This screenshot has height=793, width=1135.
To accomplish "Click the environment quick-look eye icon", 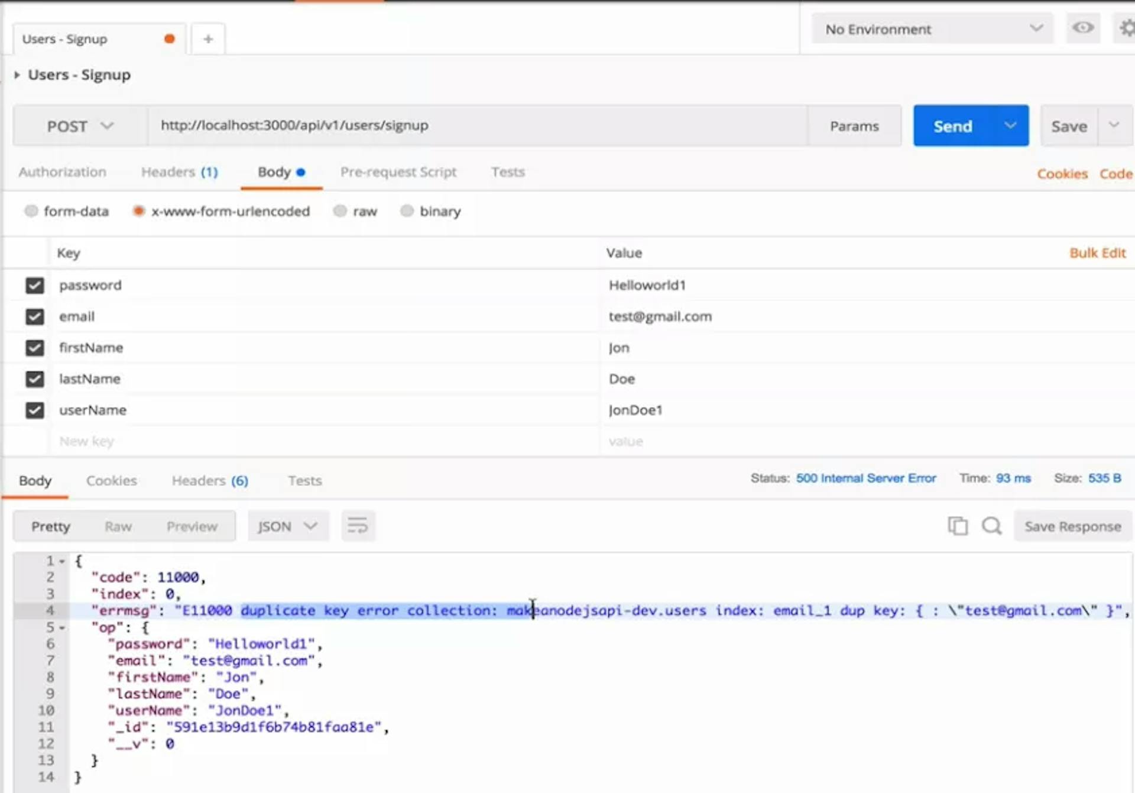I will (1082, 28).
